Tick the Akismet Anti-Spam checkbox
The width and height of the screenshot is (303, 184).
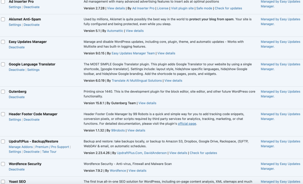coord(3,19)
